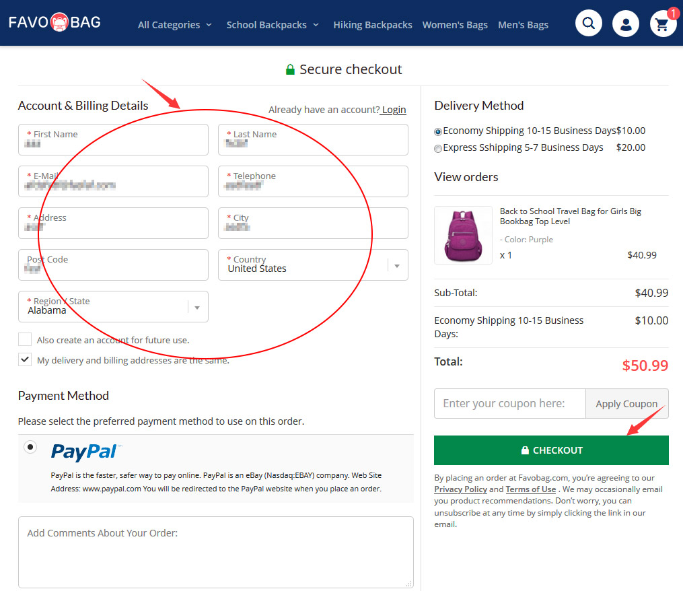Click the PayPal logo
This screenshot has height=591, width=683.
coord(85,452)
